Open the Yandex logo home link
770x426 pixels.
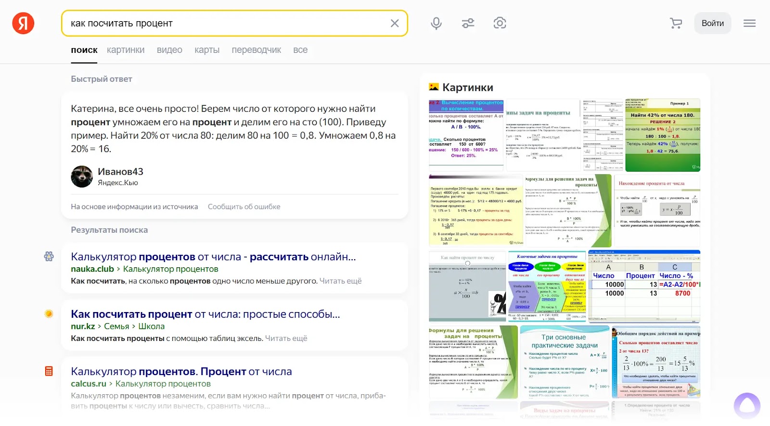(x=23, y=23)
